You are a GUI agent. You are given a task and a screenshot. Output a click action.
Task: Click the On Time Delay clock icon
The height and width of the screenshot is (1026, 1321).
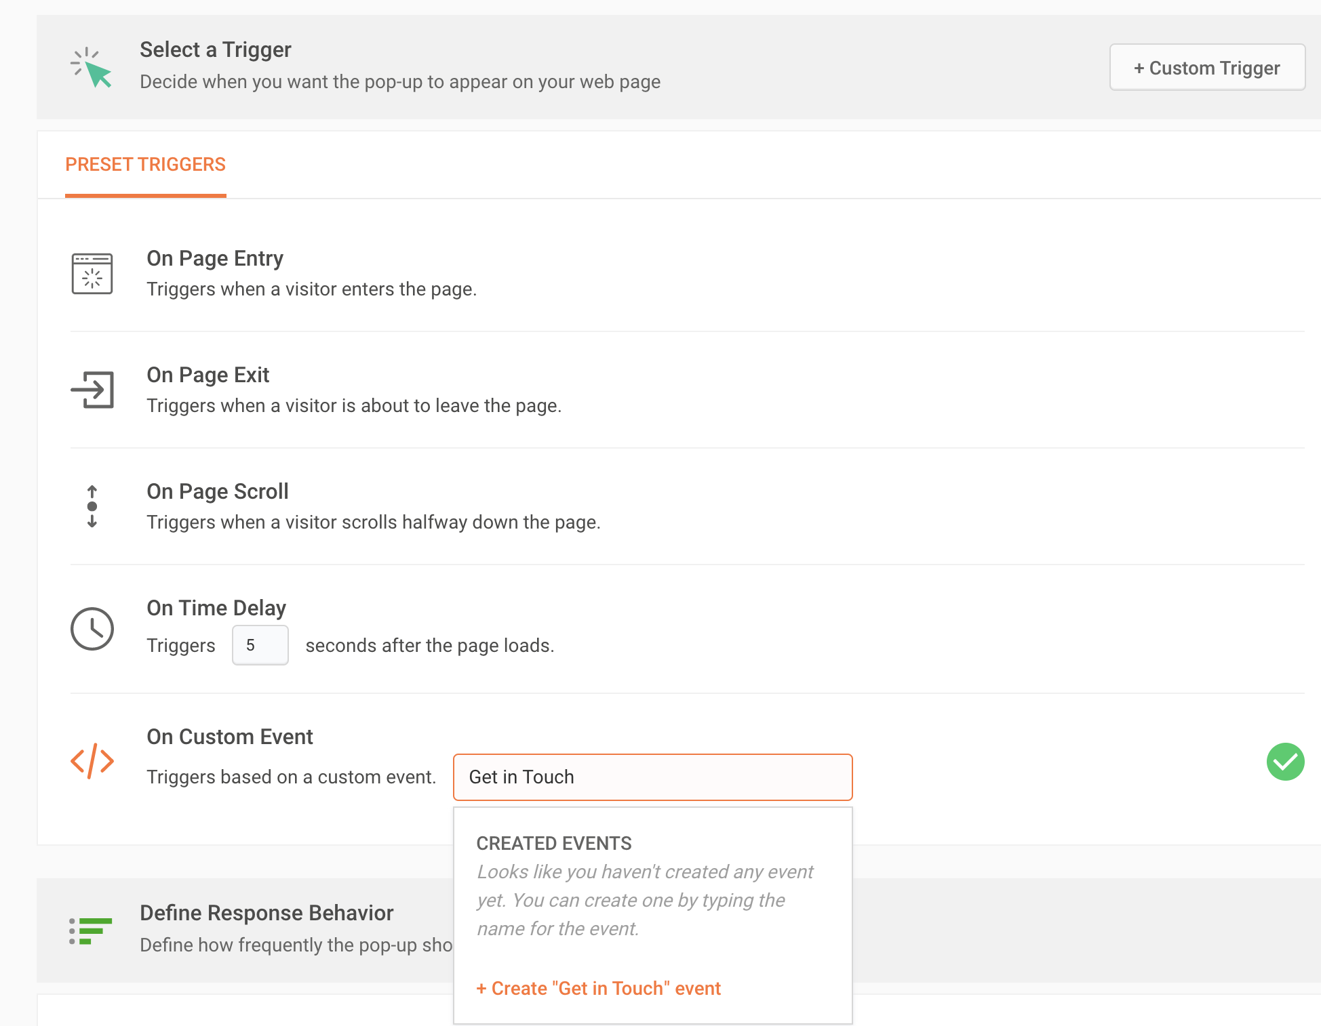pyautogui.click(x=92, y=629)
